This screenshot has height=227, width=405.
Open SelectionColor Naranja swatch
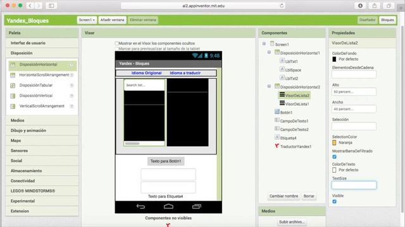point(334,143)
